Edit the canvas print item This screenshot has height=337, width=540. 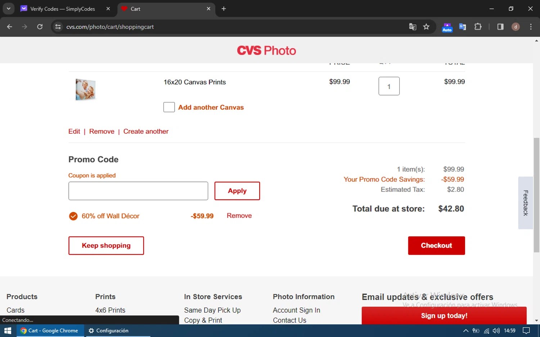click(x=74, y=131)
